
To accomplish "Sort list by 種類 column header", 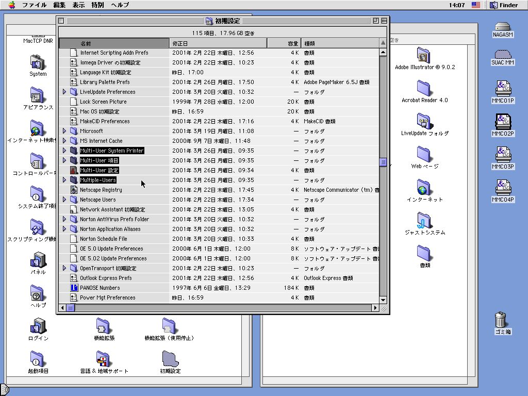I will (340, 43).
